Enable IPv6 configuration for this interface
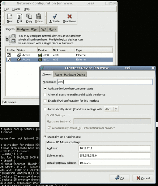158x186 pixels. tap(45, 100)
